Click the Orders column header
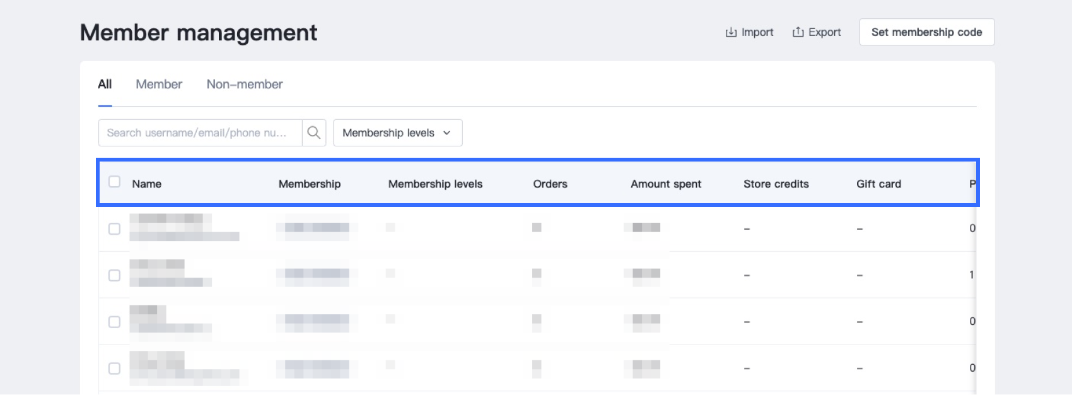The width and height of the screenshot is (1072, 395). tap(550, 184)
